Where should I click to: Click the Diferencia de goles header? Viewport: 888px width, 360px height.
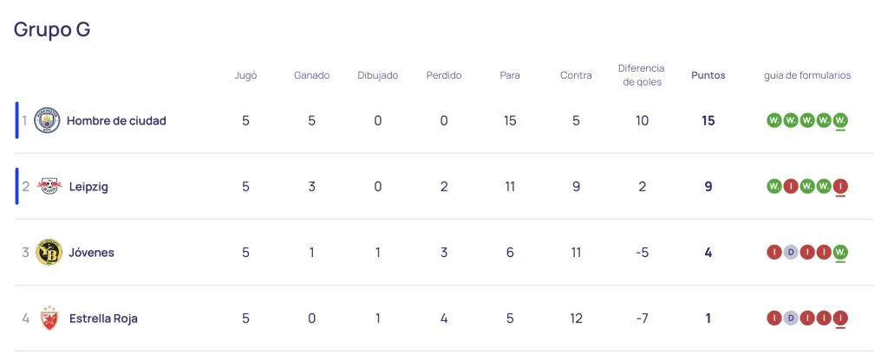(641, 74)
